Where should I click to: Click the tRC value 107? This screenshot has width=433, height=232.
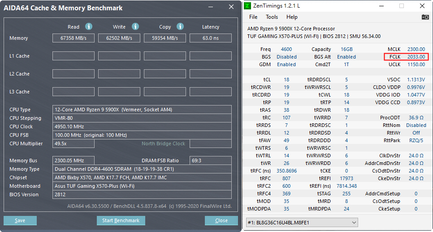point(286,118)
